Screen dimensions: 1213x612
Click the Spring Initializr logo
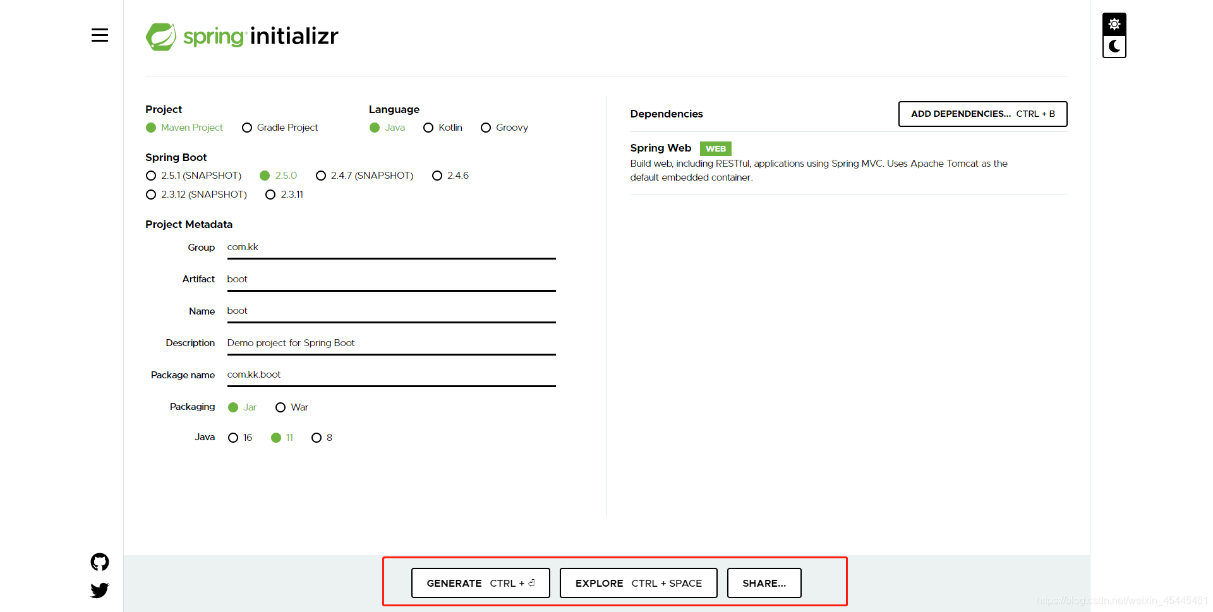point(242,37)
